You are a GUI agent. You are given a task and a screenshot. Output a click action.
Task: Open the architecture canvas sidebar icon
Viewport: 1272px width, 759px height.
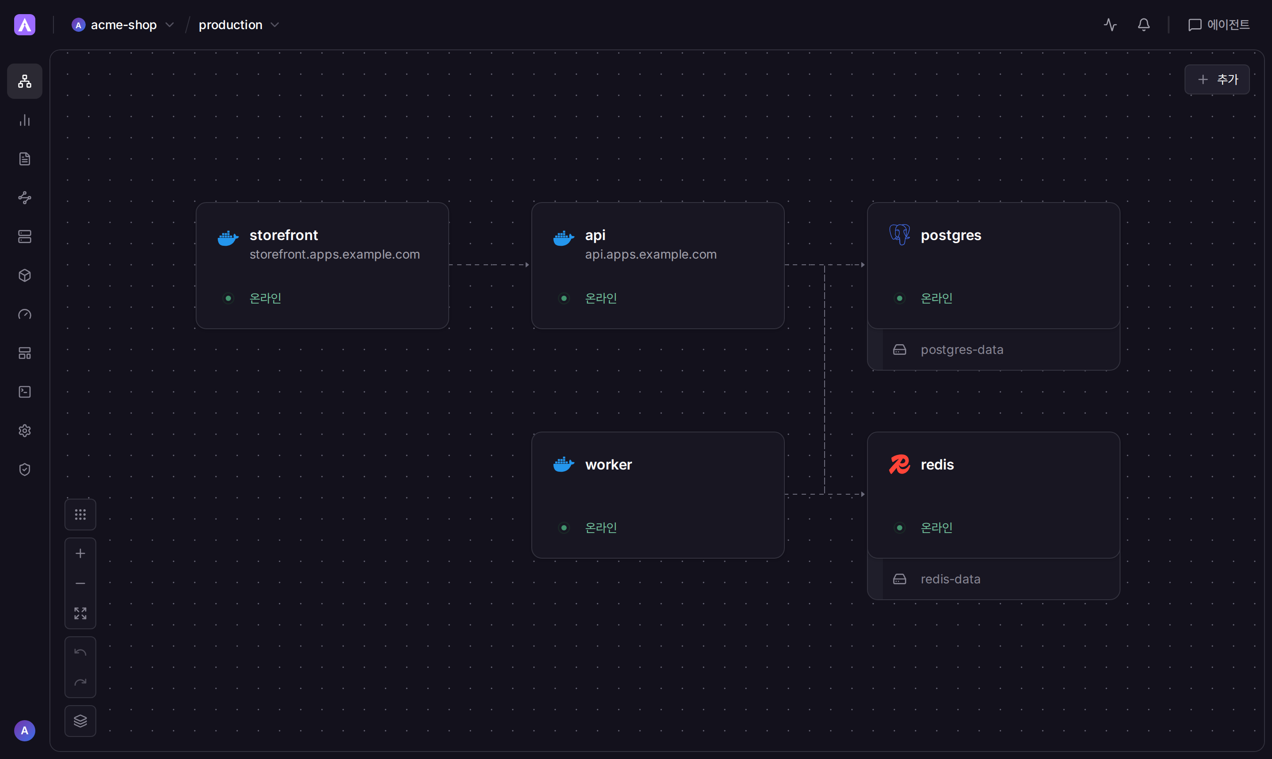tap(25, 81)
